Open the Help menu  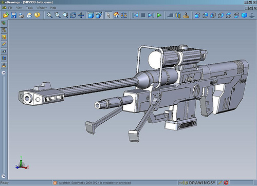[53, 8]
